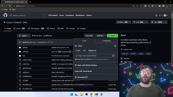The image size is (173, 97).
Task: Expand the Add file dropdown
Action: point(101,36)
